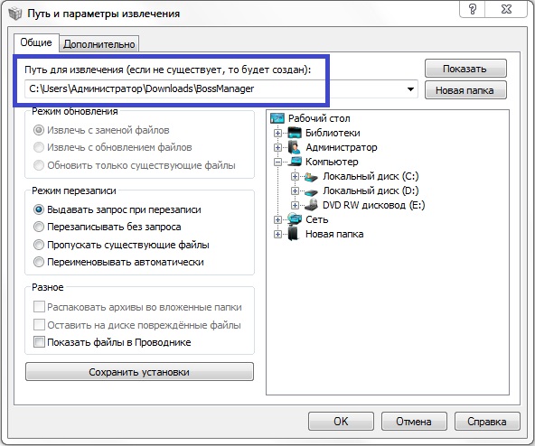Click the Библиотеки libraries icon
Viewport: 535px width, 446px height.
coord(295,133)
